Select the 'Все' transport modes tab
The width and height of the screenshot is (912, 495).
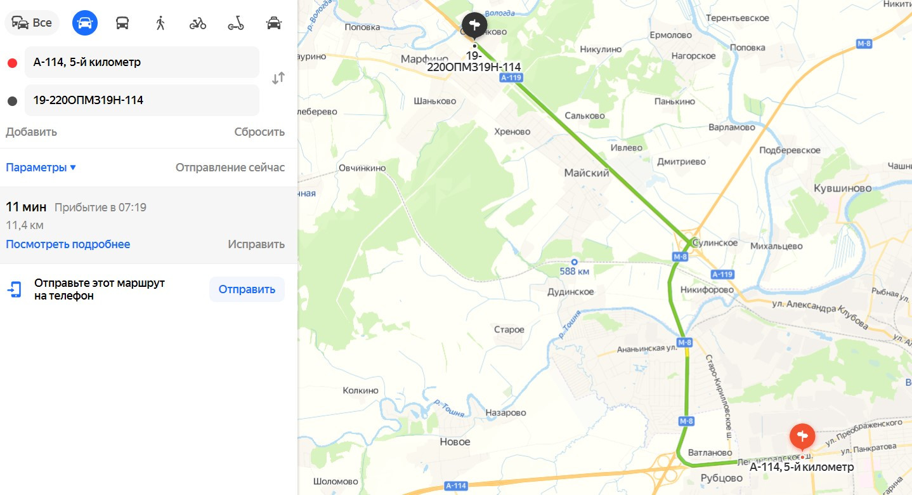coord(32,23)
